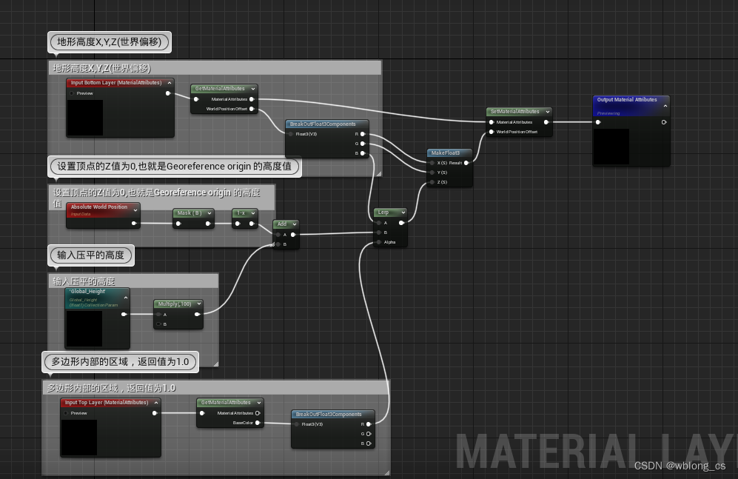Open dropdown on SetMaterialAttributes node
The height and width of the screenshot is (479, 738).
(548, 112)
